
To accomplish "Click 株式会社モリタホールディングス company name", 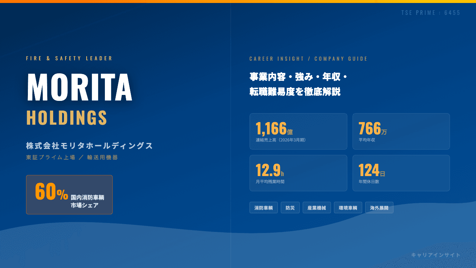I will click(90, 146).
